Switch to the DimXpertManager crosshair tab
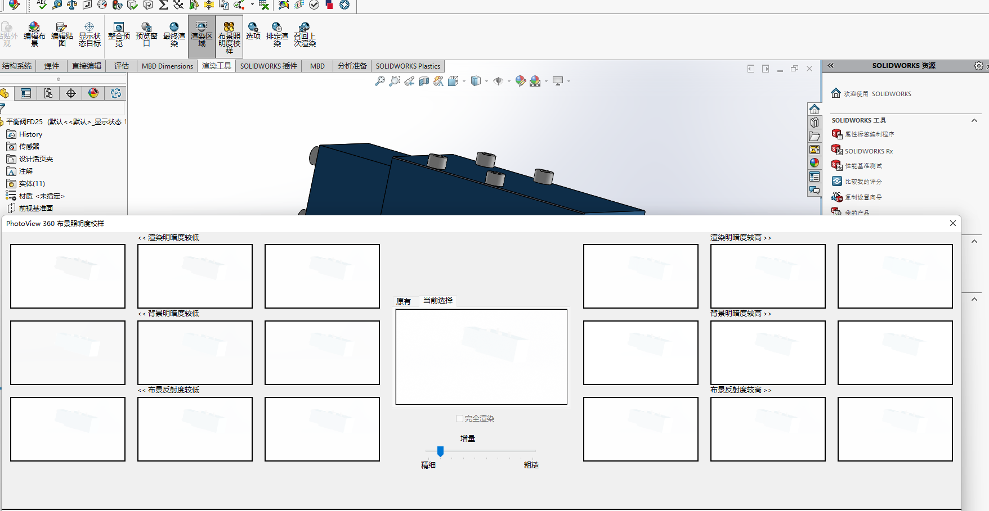This screenshot has width=989, height=511. (71, 93)
